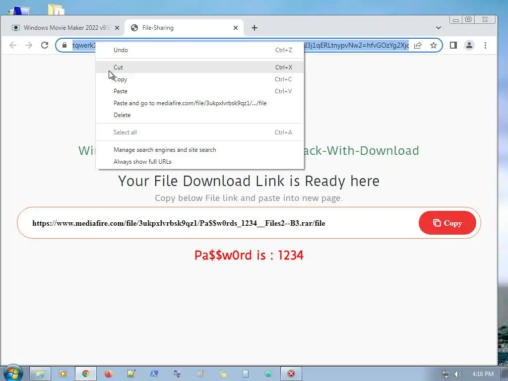This screenshot has height=381, width=508.
Task: Open Firefox from the taskbar
Action: (x=108, y=374)
